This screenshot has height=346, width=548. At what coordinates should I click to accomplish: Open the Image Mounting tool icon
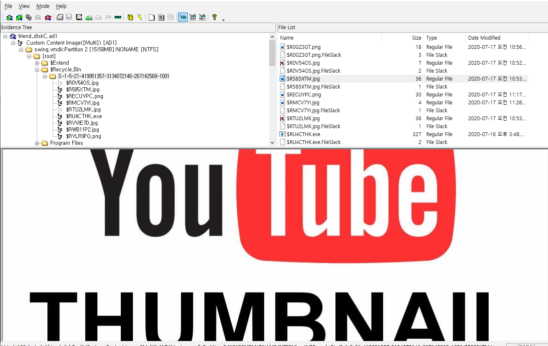click(28, 18)
